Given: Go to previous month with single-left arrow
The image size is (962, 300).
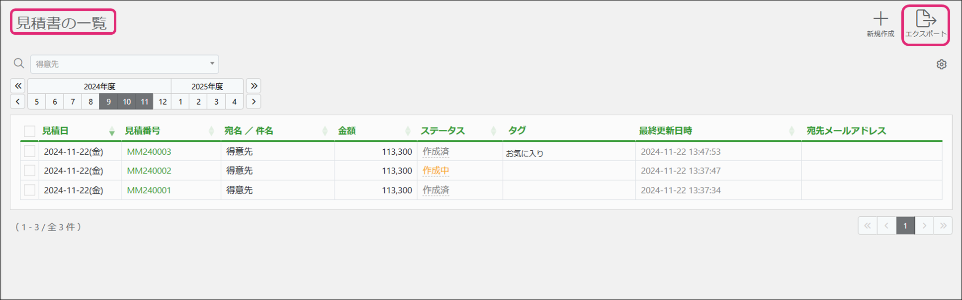Looking at the screenshot, I should pyautogui.click(x=18, y=102).
